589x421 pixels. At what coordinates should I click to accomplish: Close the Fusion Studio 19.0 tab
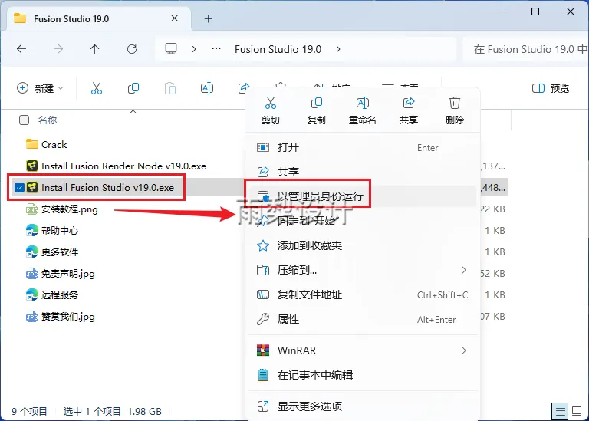[175, 18]
